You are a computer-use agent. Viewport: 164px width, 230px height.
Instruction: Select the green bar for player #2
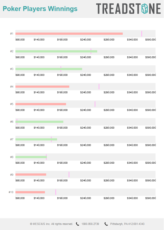[x=56, y=51]
